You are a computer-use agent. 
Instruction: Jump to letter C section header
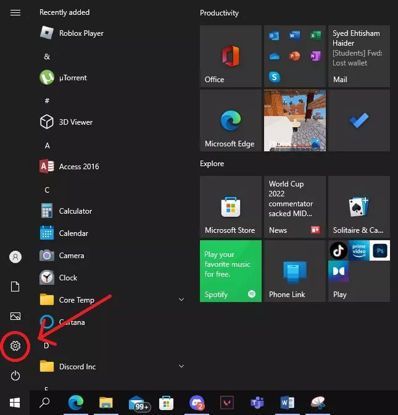[47, 190]
